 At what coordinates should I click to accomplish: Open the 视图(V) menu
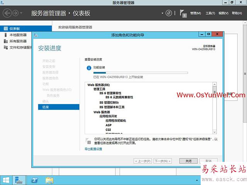coord(223,13)
